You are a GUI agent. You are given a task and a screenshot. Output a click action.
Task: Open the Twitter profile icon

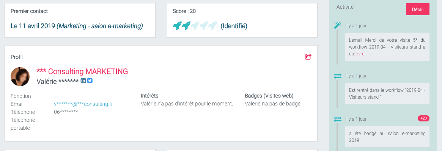point(90,81)
